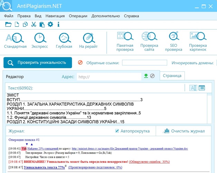Viewport: 217px width, 173px height.
Task: Click the paste clipboard icon
Action: pyautogui.click(x=42, y=25)
